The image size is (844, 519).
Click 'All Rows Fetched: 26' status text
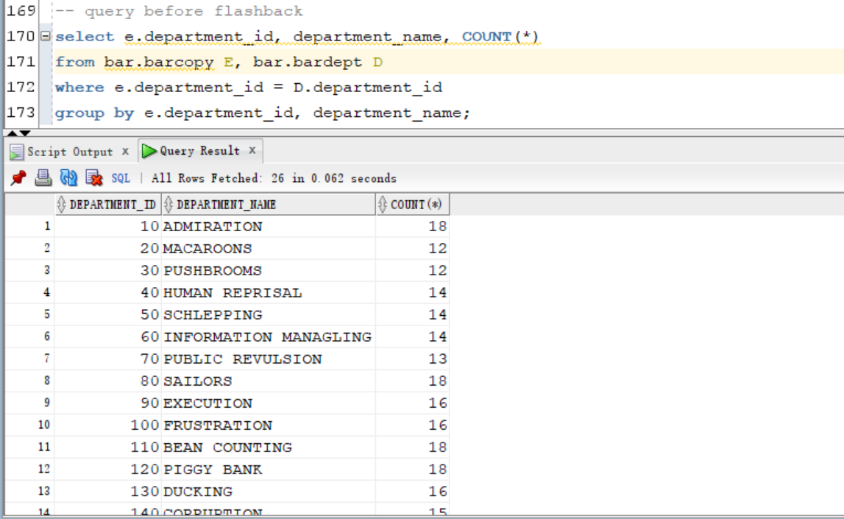[218, 178]
